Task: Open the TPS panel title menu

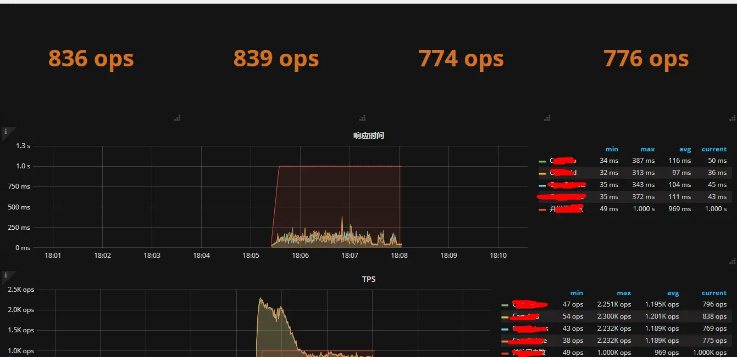Action: pos(369,279)
